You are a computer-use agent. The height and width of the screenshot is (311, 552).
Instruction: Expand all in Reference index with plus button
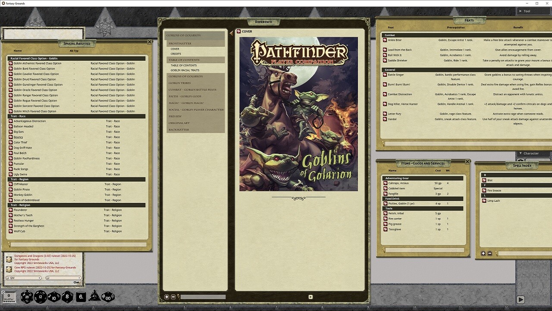167,297
